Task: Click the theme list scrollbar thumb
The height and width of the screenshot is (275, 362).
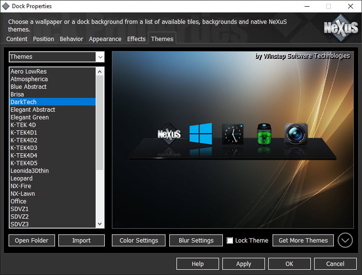Action: pos(100,123)
